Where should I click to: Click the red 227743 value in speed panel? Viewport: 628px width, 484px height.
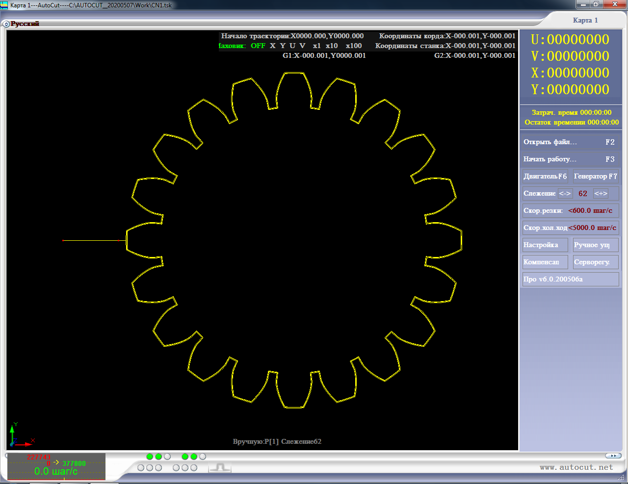[x=39, y=457]
